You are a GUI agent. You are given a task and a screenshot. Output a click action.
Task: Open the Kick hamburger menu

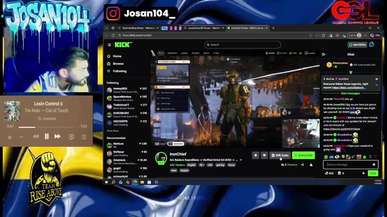tap(109, 45)
